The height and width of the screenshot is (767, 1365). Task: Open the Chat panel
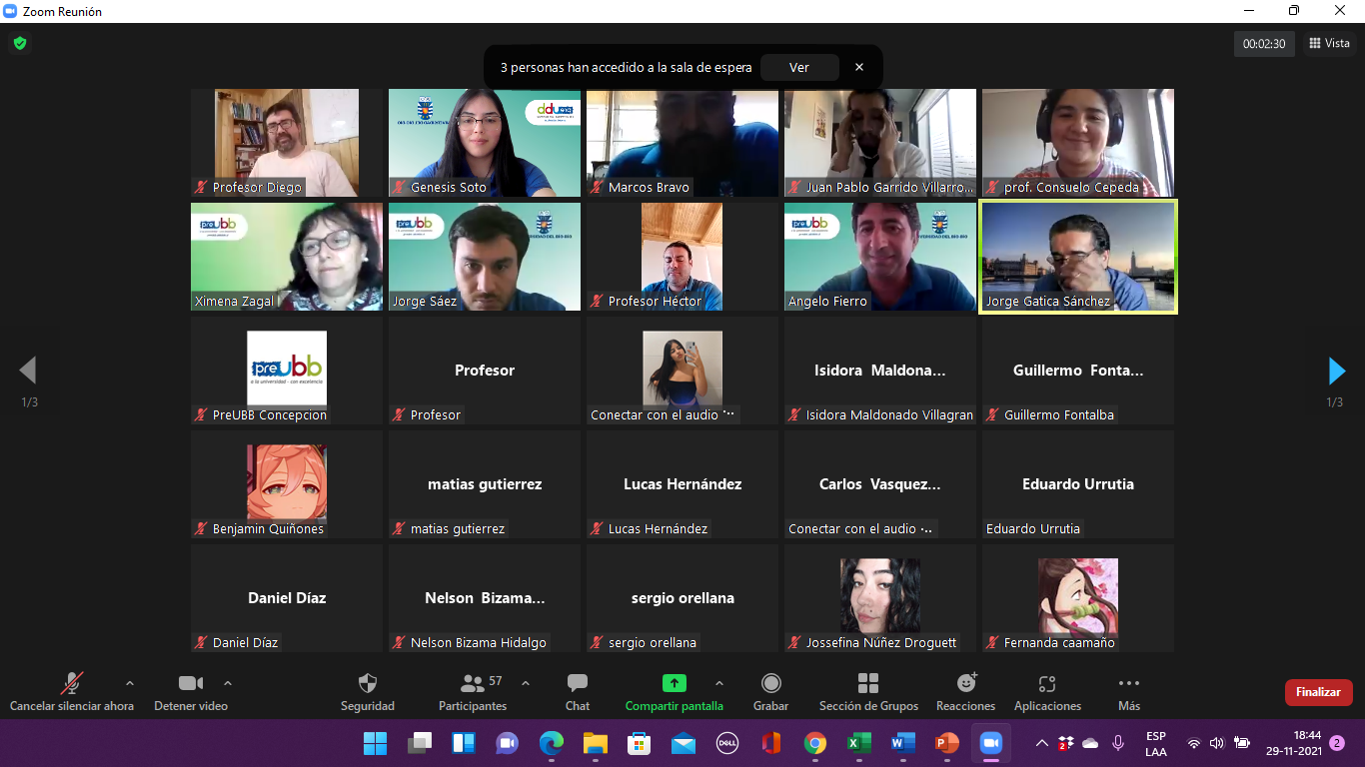point(578,684)
